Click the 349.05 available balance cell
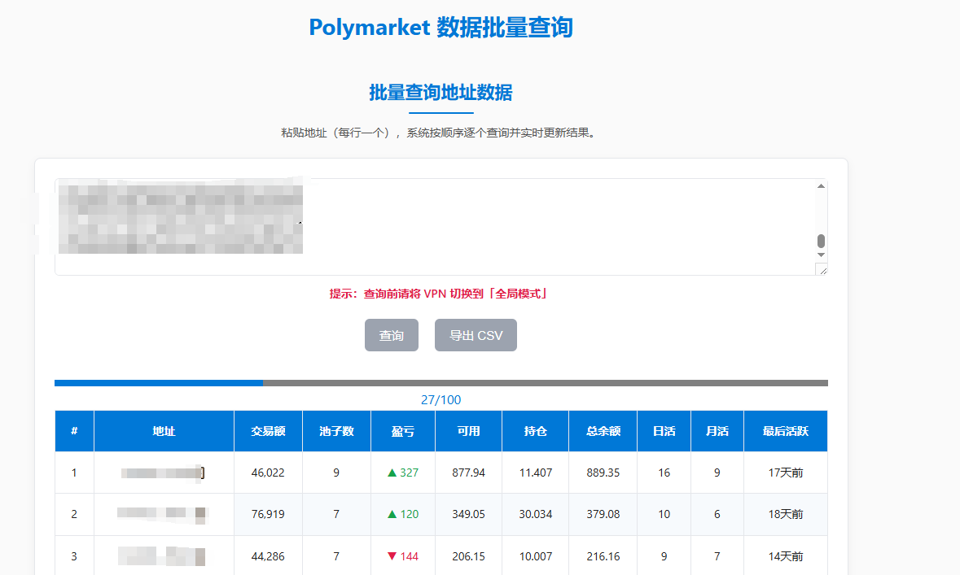The image size is (960, 575). pos(468,515)
